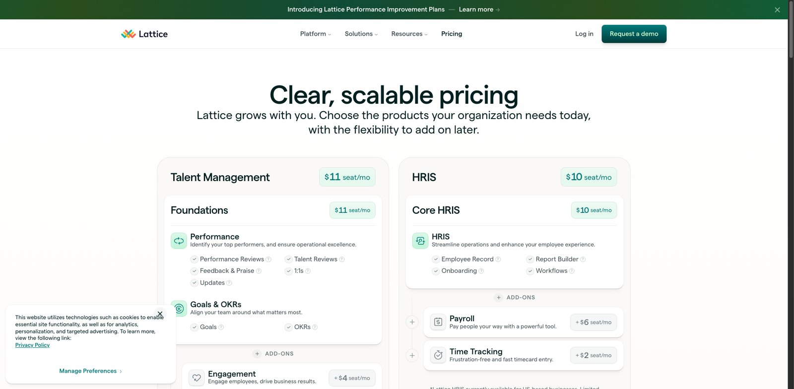Screen dimensions: 794x389
Task: Click the Core HRIS $10 seat/mo badge
Action: pos(594,210)
